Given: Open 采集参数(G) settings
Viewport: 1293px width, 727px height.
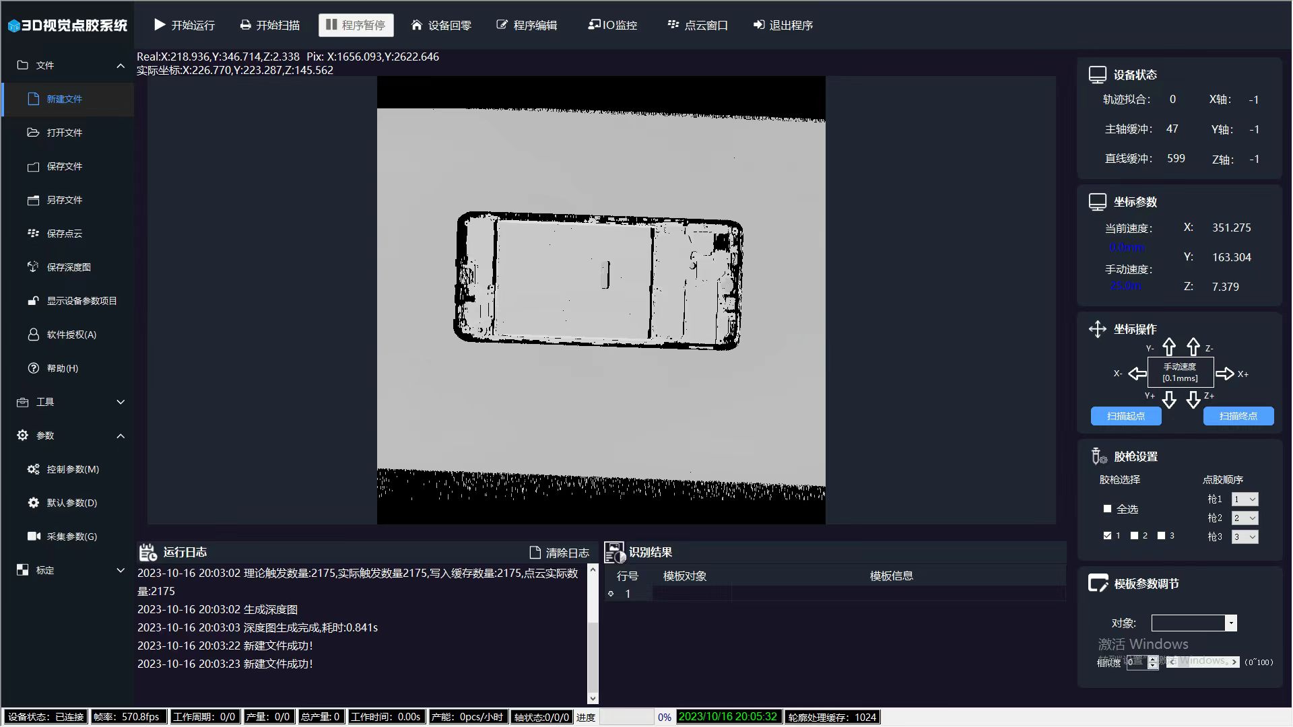Looking at the screenshot, I should [69, 536].
